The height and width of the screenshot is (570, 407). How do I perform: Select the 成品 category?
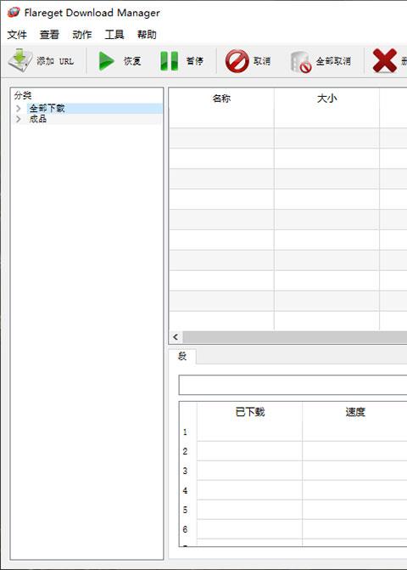point(38,119)
